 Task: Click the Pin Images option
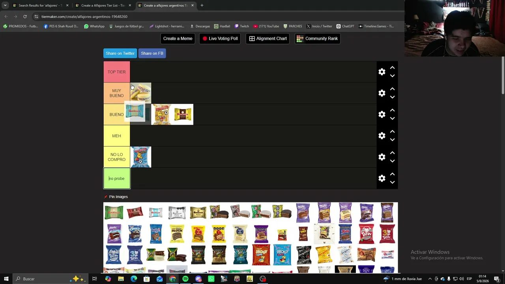[x=116, y=197]
